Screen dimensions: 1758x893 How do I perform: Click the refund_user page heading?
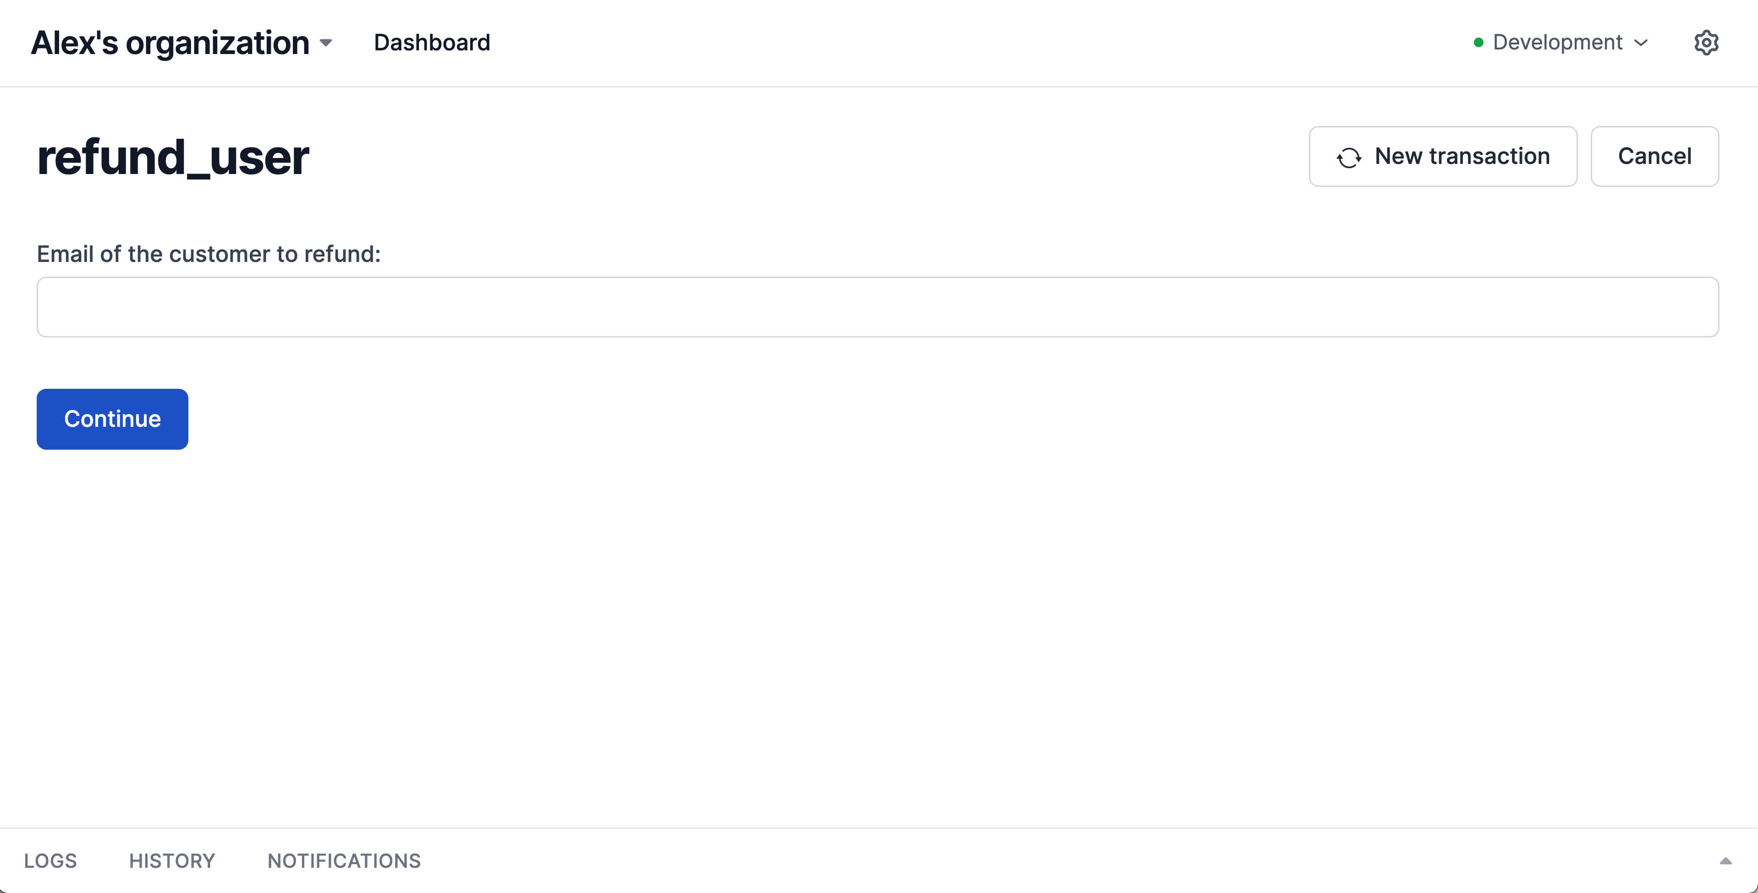click(x=173, y=158)
